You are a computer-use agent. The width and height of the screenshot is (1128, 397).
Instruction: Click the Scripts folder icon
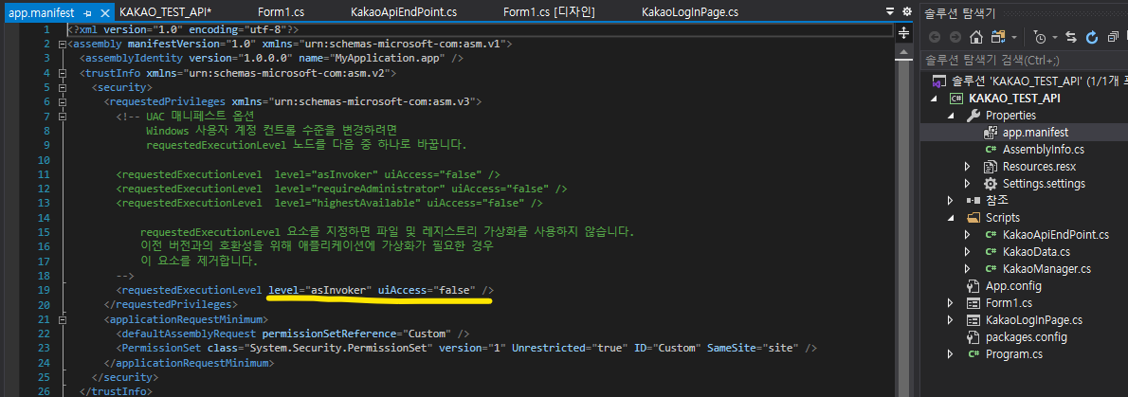click(x=973, y=217)
